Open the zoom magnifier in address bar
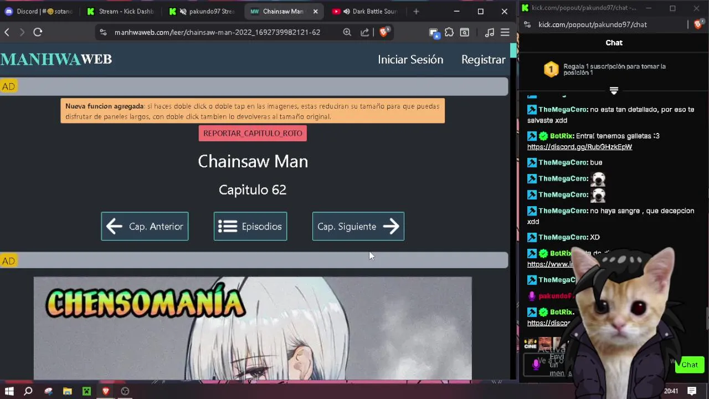 point(347,32)
